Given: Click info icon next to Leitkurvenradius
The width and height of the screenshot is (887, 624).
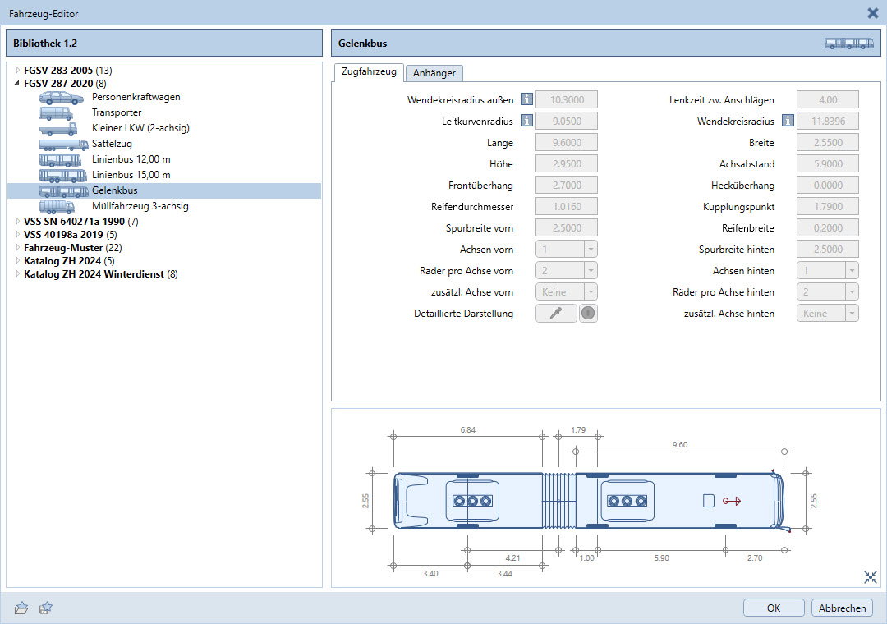Looking at the screenshot, I should [x=526, y=122].
